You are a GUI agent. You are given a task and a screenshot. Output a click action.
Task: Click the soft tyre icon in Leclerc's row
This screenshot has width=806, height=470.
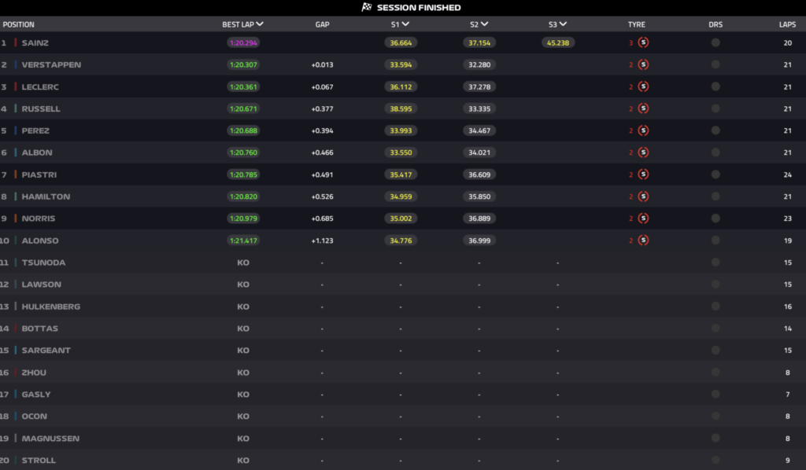(643, 86)
